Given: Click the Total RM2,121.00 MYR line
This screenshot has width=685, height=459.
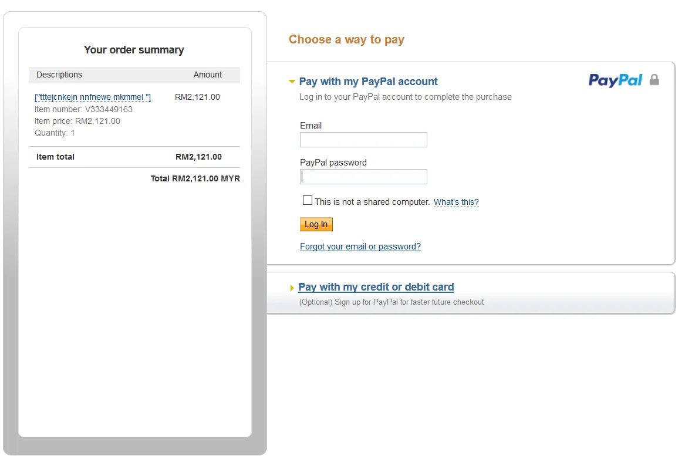Looking at the screenshot, I should pyautogui.click(x=195, y=178).
